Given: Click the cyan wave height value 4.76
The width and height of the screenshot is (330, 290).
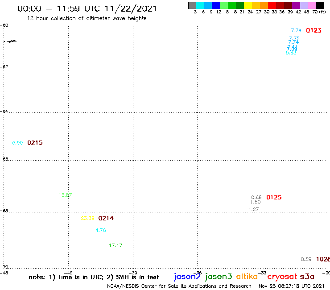Looking at the screenshot, I should (101, 230).
